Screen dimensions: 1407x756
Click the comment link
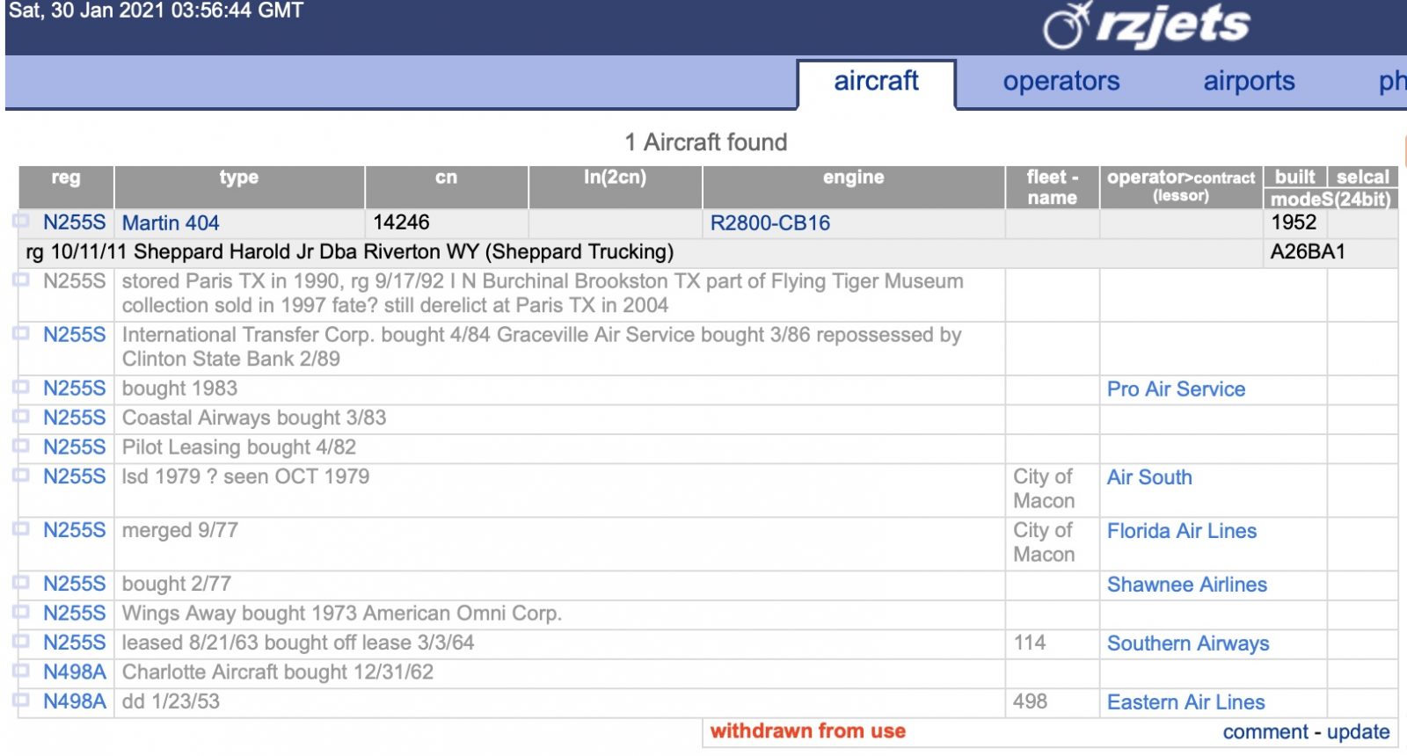coord(1265,732)
